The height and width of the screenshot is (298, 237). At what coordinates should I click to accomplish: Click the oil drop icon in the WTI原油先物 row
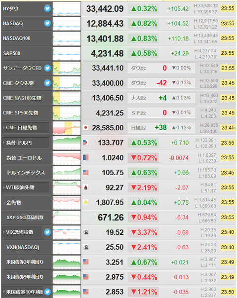[x=86, y=187]
